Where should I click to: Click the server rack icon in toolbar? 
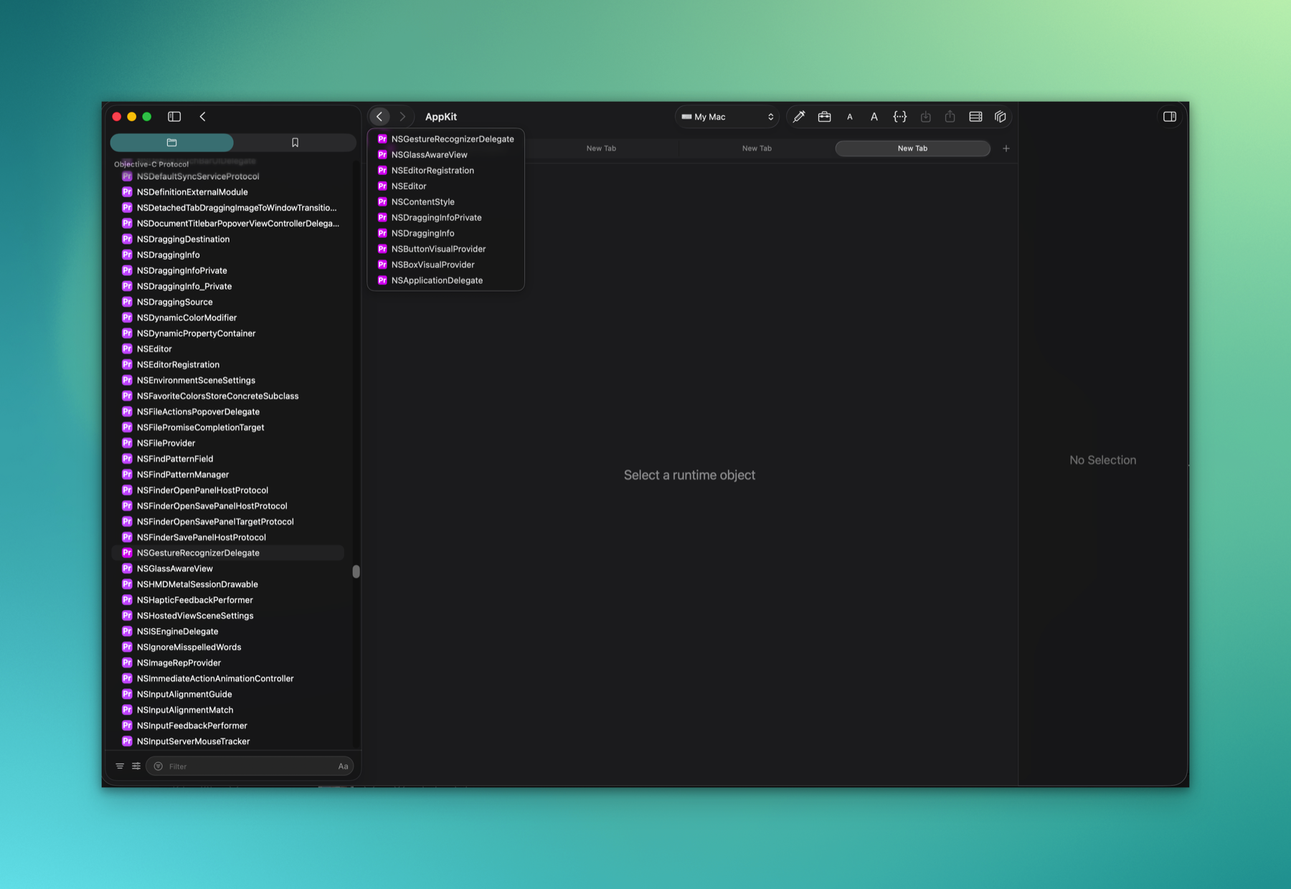tap(975, 117)
